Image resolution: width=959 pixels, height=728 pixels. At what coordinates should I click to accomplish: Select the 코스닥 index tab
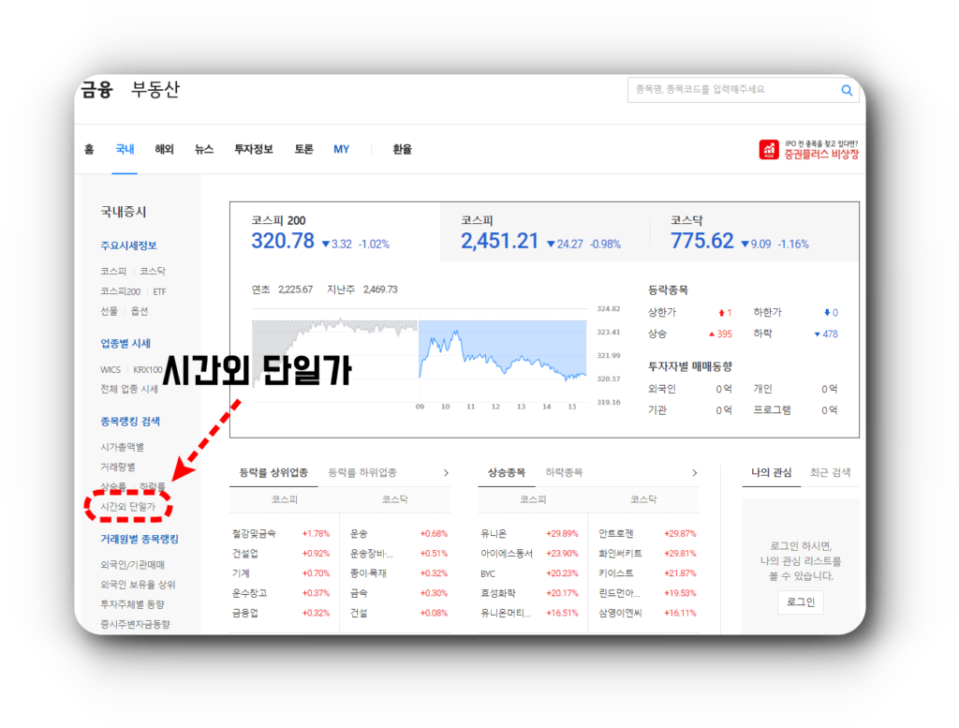click(754, 232)
